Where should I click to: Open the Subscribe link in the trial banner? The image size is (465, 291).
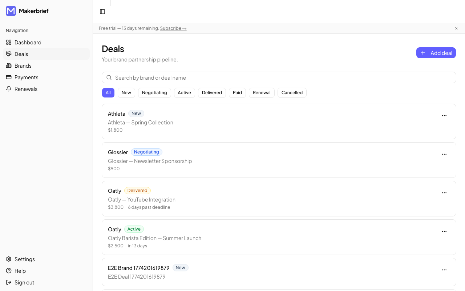[173, 28]
